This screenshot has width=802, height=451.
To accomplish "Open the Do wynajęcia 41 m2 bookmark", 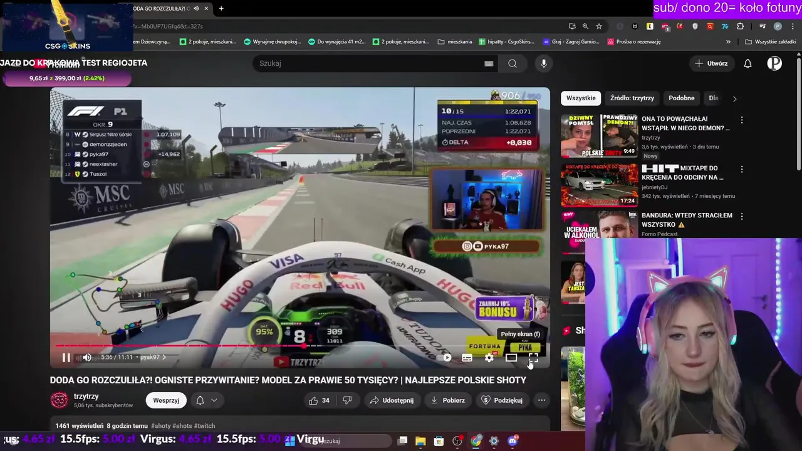I will (x=337, y=42).
